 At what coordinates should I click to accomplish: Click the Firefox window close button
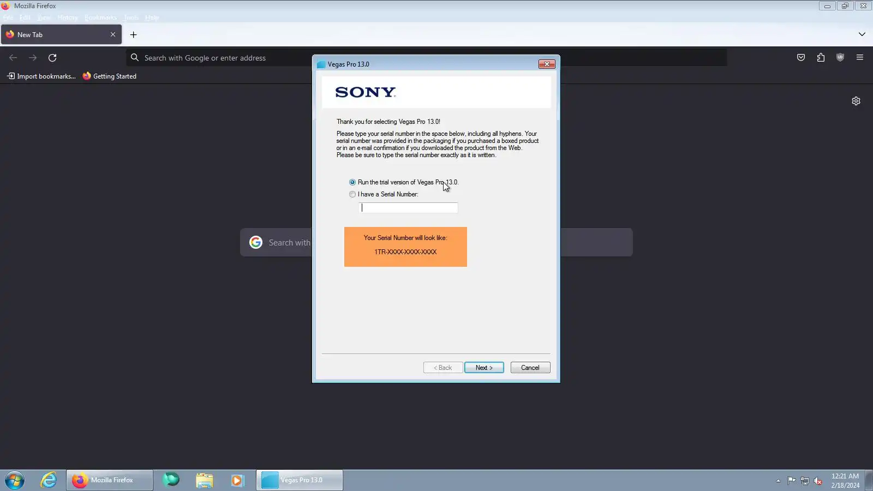point(863,6)
